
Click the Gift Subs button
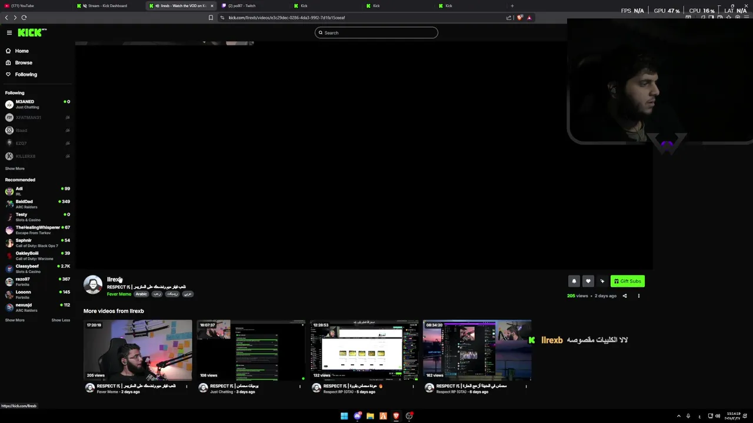click(x=628, y=281)
